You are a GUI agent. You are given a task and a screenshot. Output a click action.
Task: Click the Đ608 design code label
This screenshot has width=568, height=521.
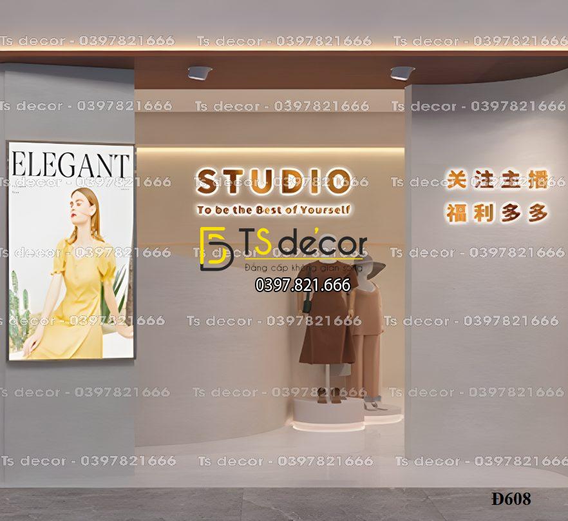point(510,498)
